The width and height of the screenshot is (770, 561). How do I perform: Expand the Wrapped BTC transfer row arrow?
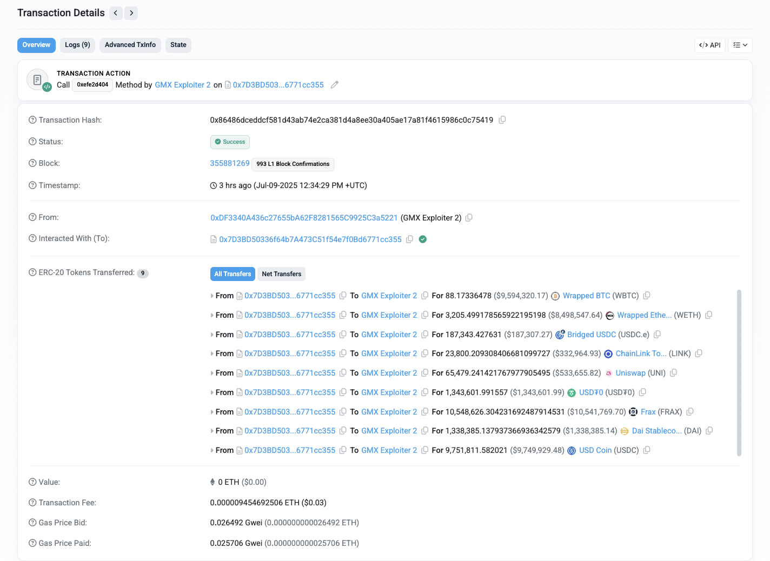pos(212,296)
